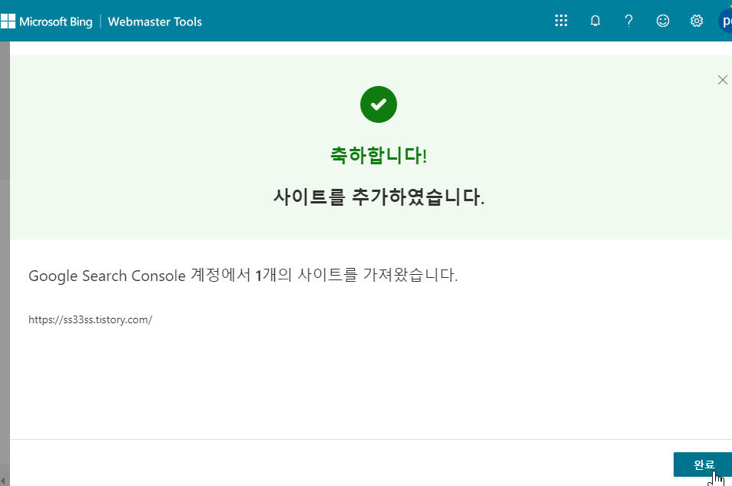
Task: Select the Microsoft squares logo
Action: coord(11,21)
